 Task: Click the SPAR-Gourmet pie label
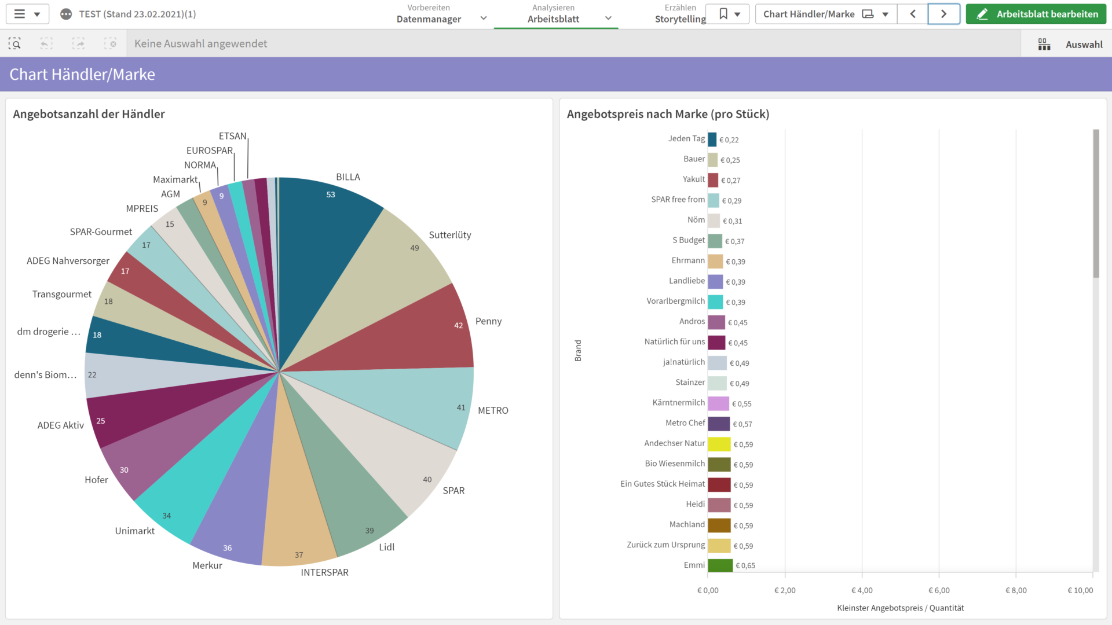pos(101,231)
